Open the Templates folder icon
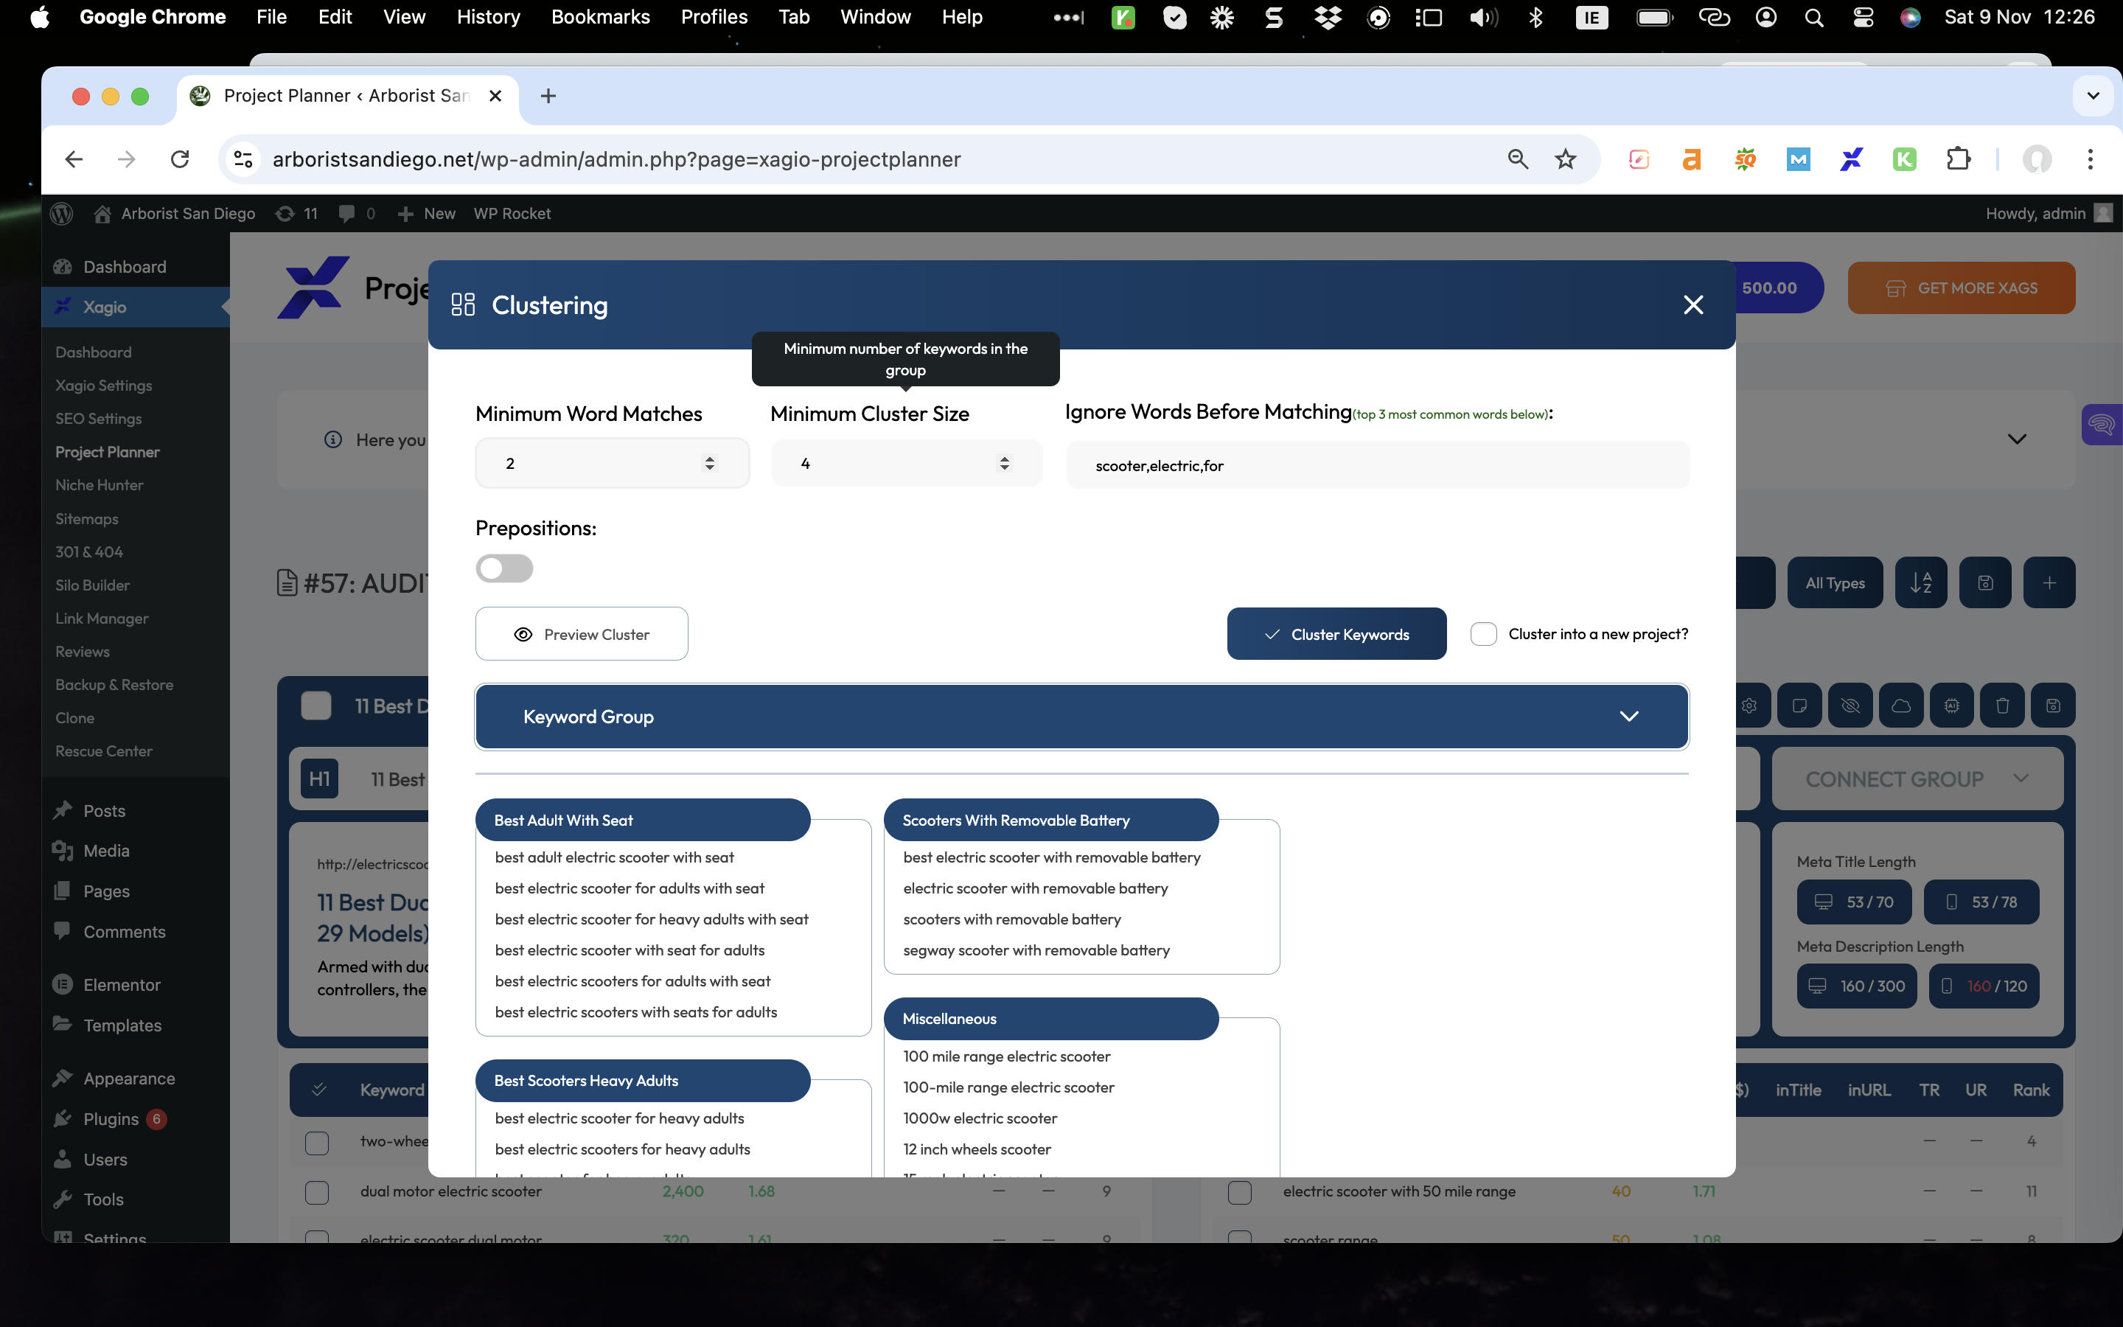Image resolution: width=2123 pixels, height=1327 pixels. tap(62, 1024)
